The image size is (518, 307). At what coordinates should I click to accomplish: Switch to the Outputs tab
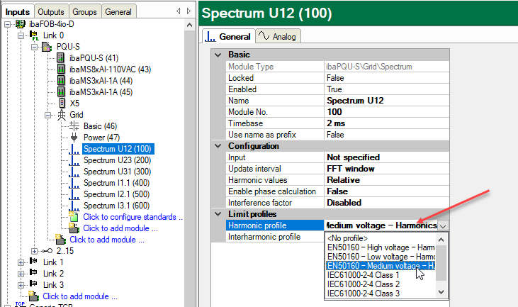coord(52,11)
